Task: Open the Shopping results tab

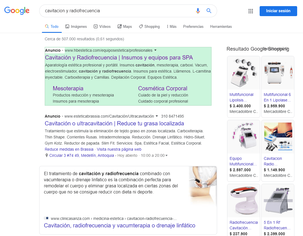Action: pyautogui.click(x=149, y=27)
